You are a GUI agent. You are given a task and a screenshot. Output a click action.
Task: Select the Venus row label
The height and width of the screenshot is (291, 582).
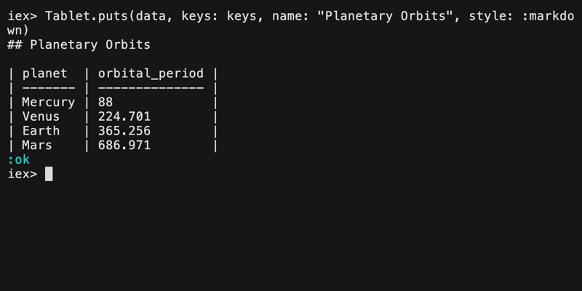(41, 117)
